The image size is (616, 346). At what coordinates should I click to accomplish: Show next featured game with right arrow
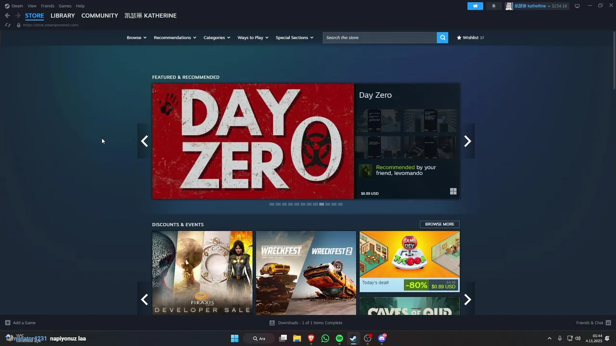point(467,141)
